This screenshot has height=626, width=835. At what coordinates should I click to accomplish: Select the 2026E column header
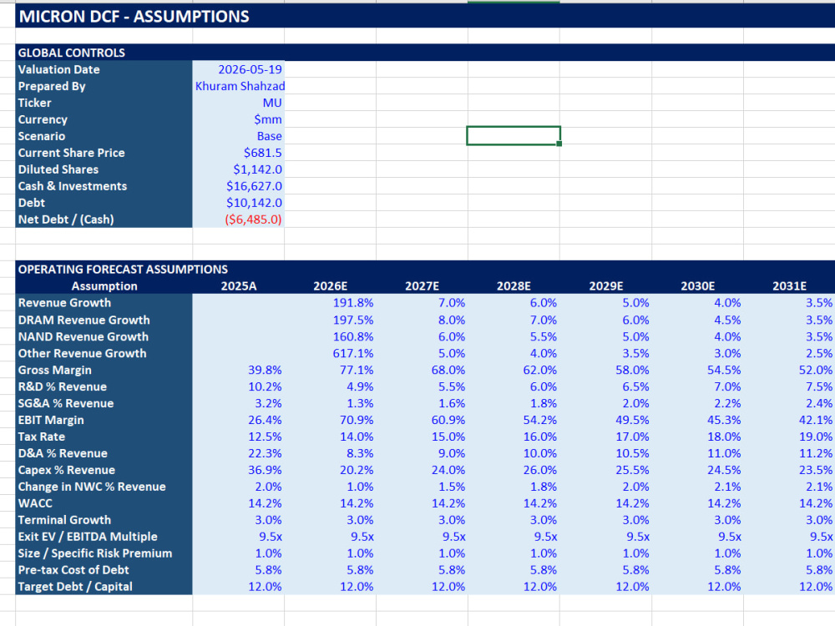coord(330,285)
